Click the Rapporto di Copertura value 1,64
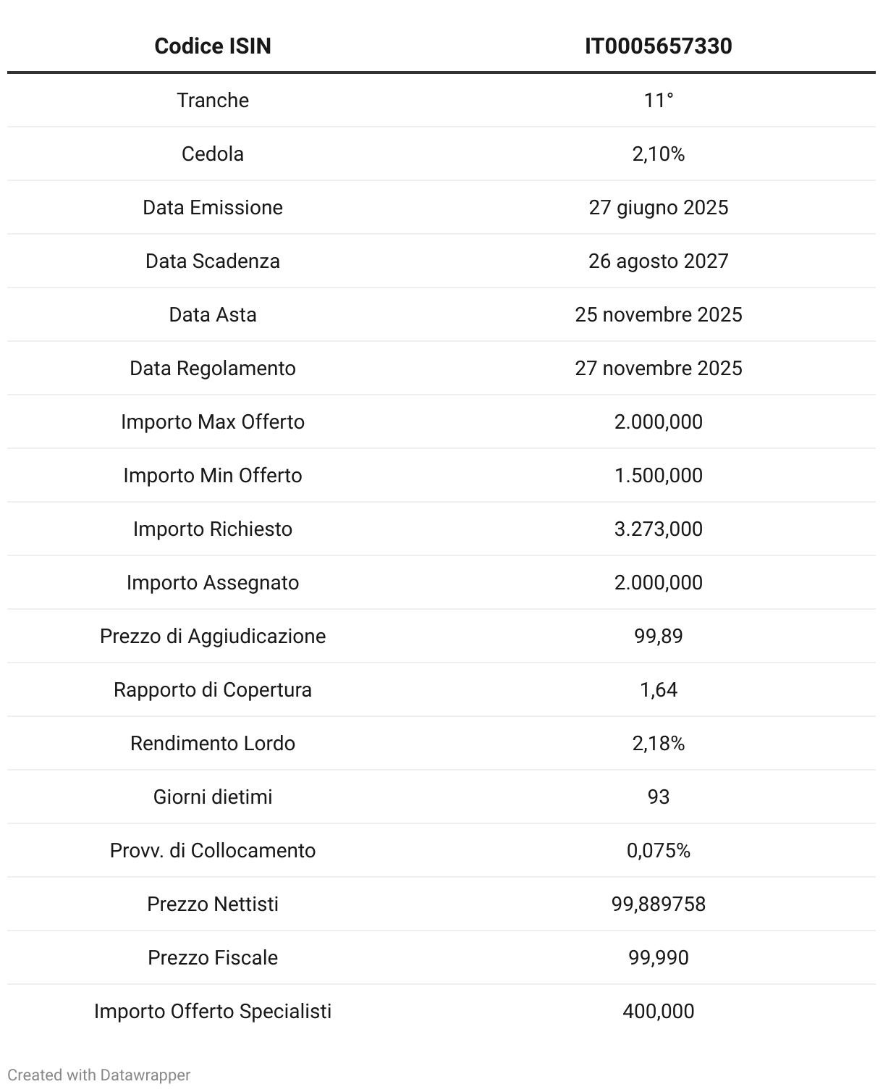Screen dimensions: 883x1092 pyautogui.click(x=658, y=689)
